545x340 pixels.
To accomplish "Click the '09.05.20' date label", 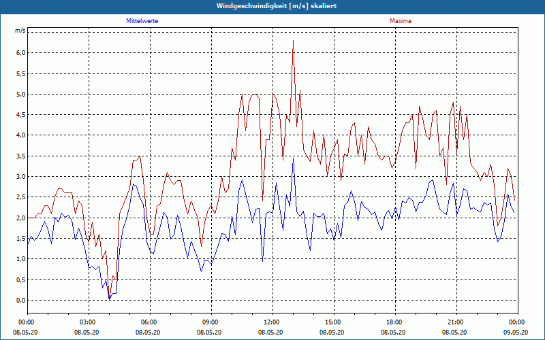I will [x=516, y=332].
